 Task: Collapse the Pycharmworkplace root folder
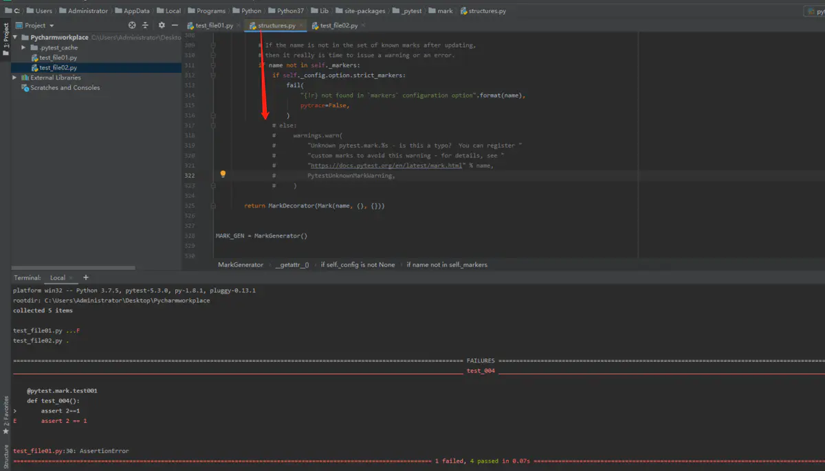tap(15, 38)
